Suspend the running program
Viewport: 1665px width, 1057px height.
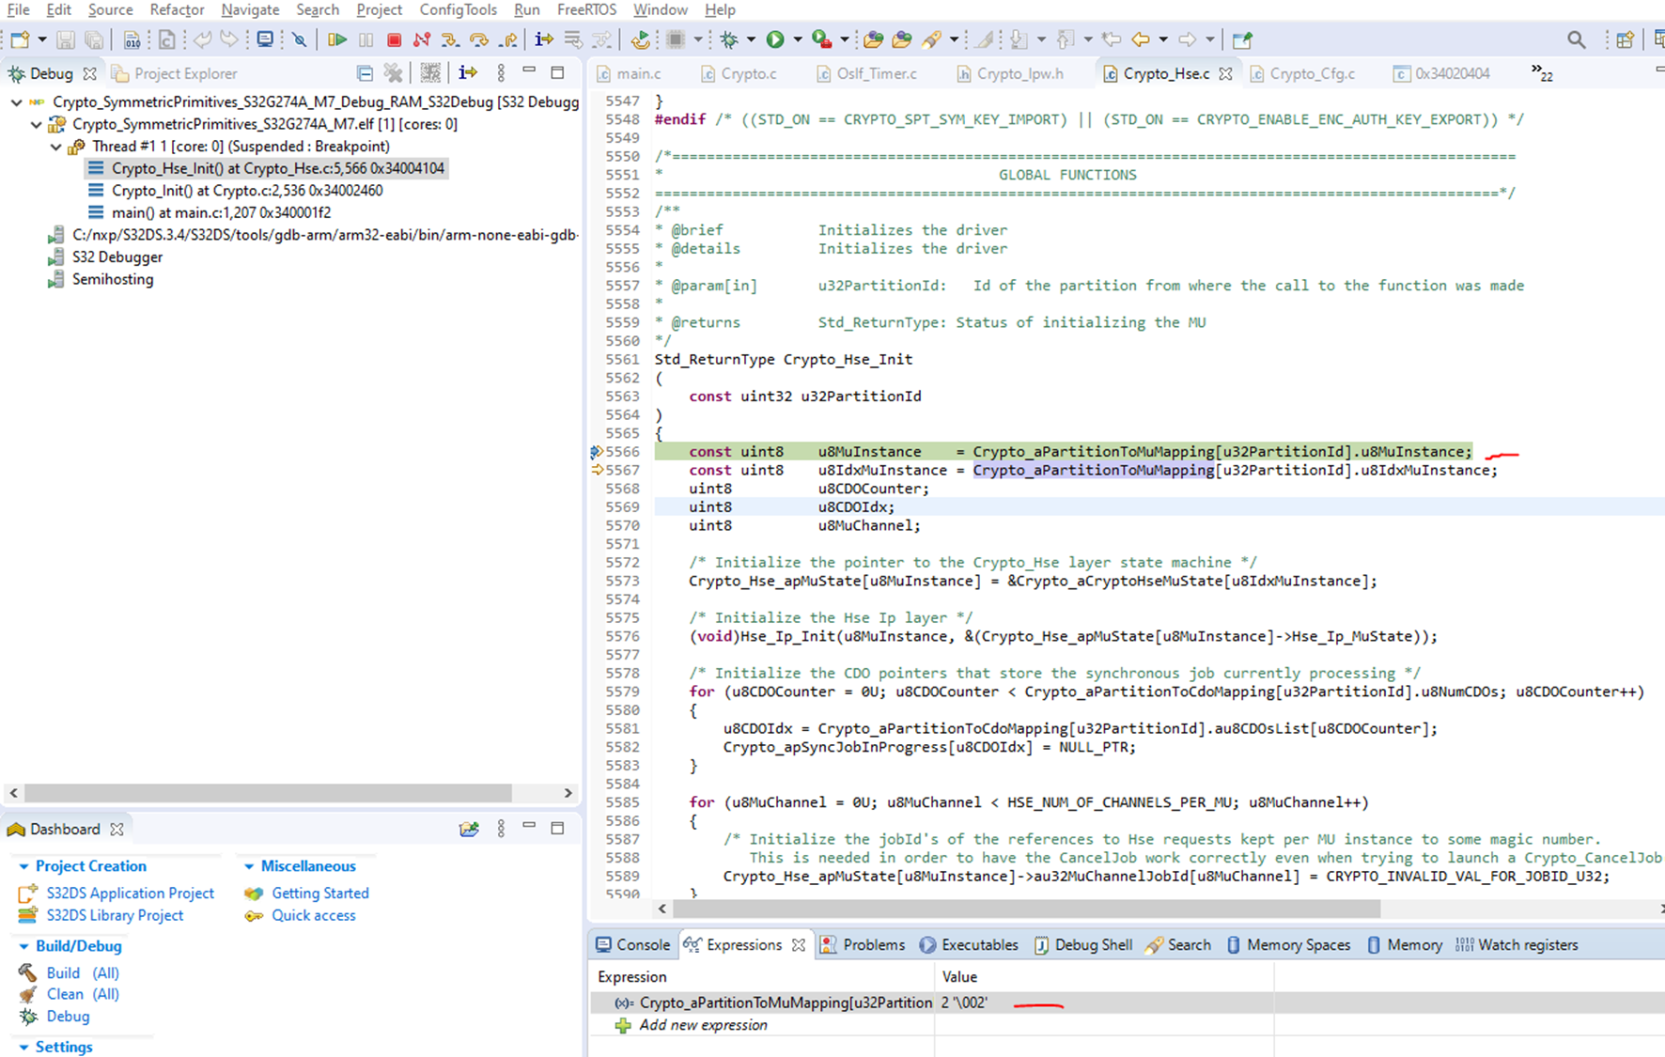pos(366,39)
